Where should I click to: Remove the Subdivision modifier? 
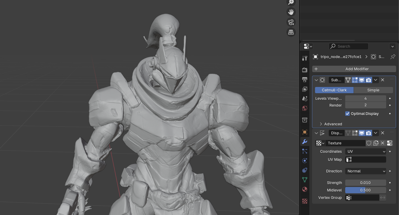coord(383,80)
